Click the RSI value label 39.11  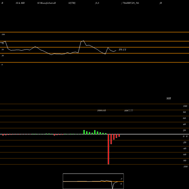pyautogui.click(x=122, y=50)
